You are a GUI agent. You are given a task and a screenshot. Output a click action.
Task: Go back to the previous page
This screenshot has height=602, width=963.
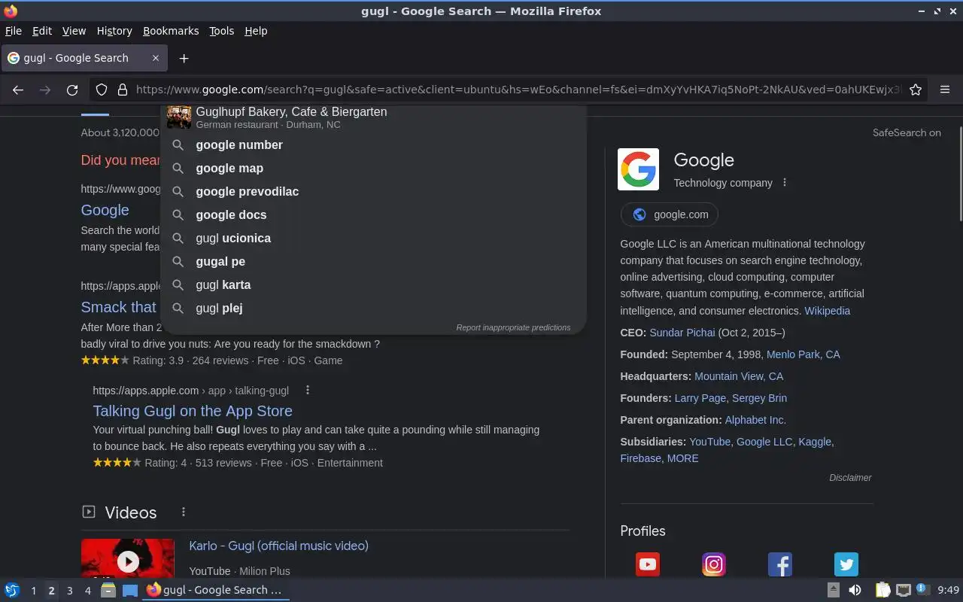click(18, 90)
